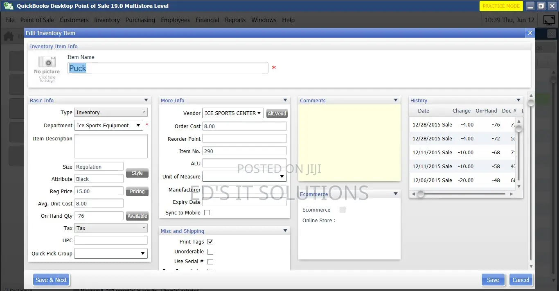Viewport: 559px width, 291px height.
Task: Collapse the Comments section
Action: 396,100
